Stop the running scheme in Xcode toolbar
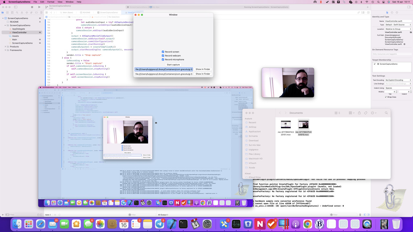 [32, 7]
